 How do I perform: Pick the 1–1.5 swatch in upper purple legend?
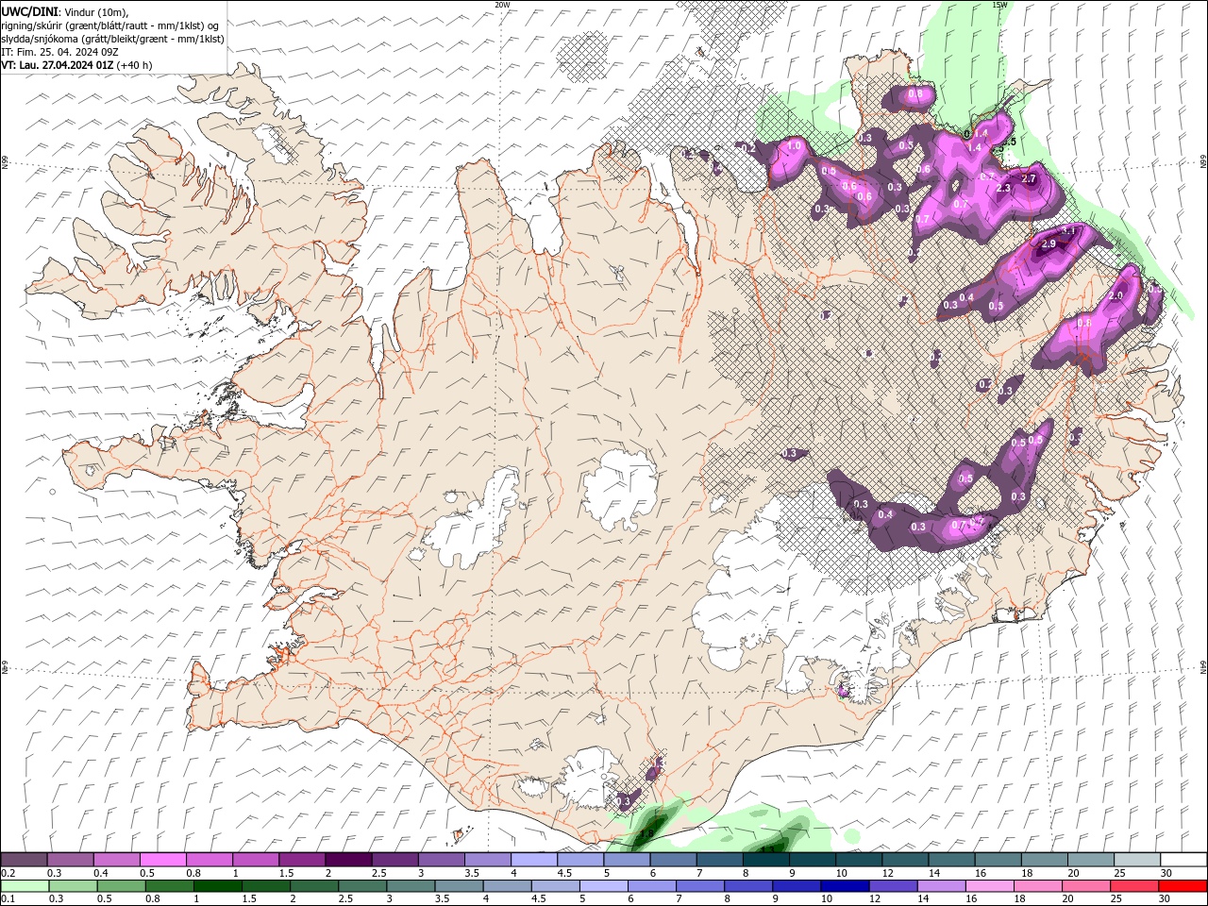(255, 860)
